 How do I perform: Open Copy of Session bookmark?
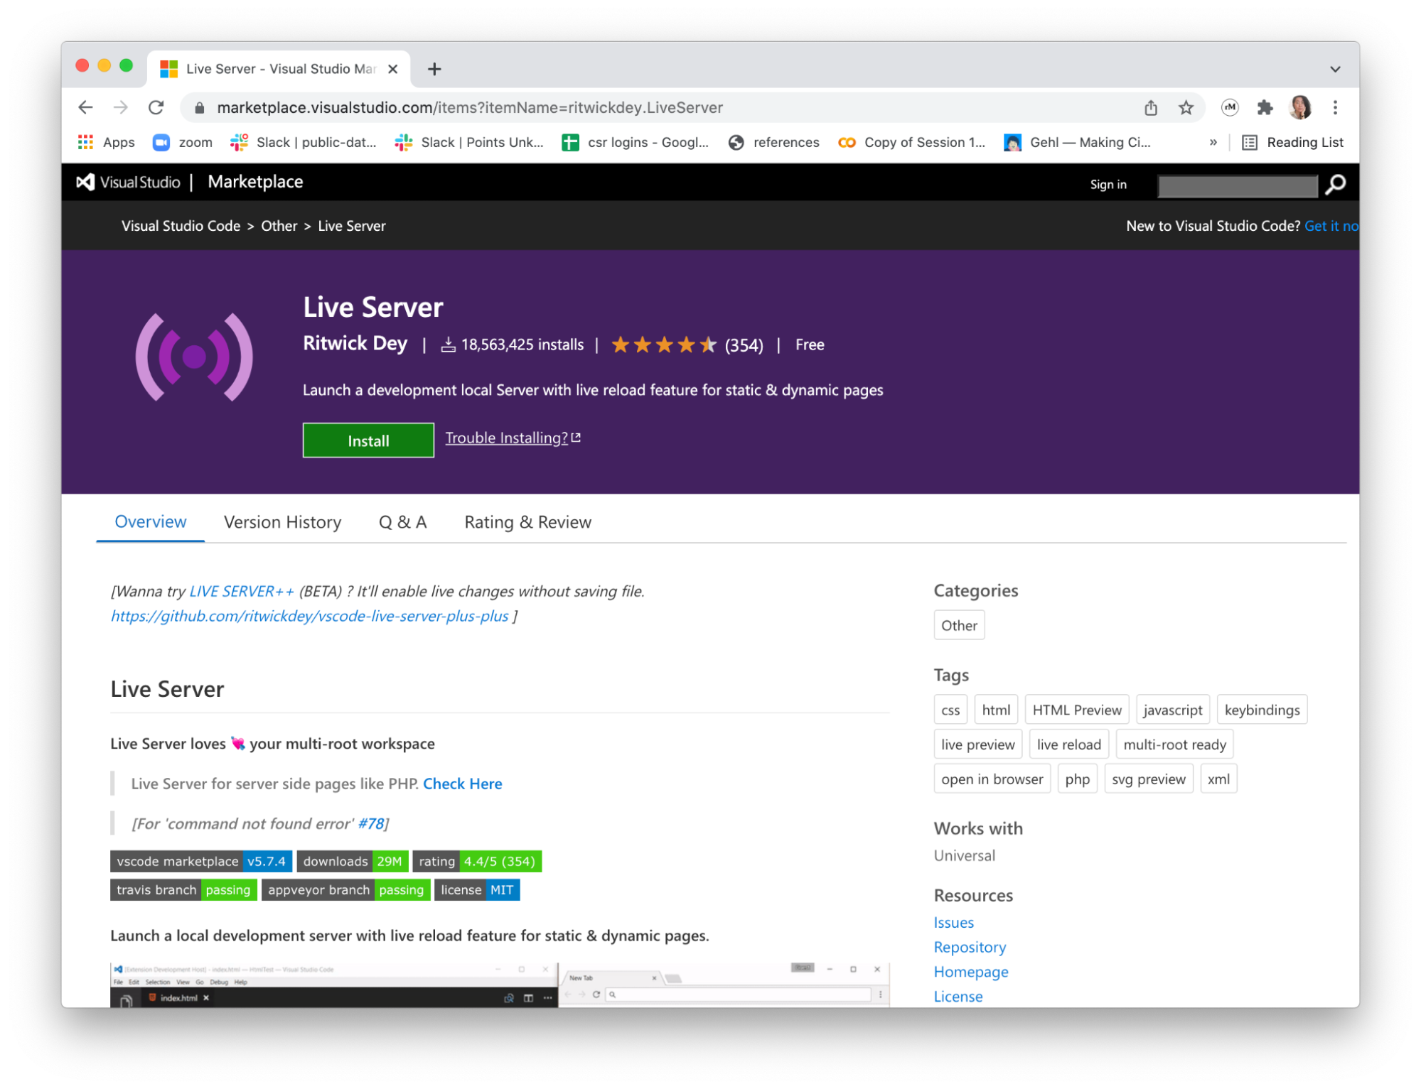coord(911,142)
